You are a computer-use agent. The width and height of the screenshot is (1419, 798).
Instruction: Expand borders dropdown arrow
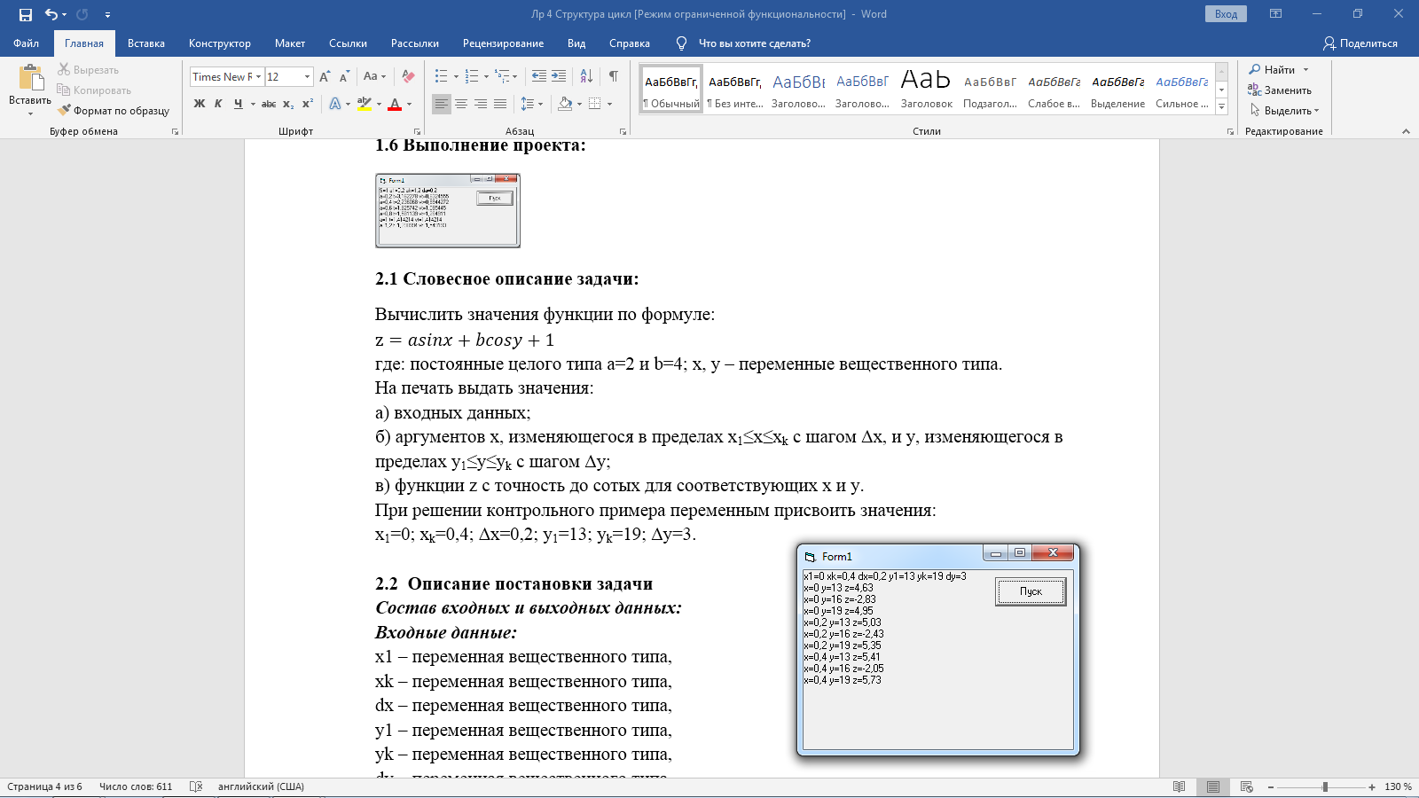click(609, 104)
